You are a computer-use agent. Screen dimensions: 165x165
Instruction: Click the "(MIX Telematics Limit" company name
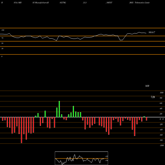139,3
